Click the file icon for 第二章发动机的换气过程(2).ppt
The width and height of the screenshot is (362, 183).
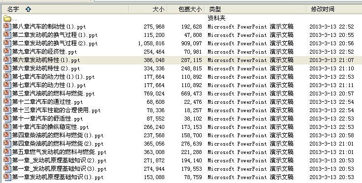7,43
